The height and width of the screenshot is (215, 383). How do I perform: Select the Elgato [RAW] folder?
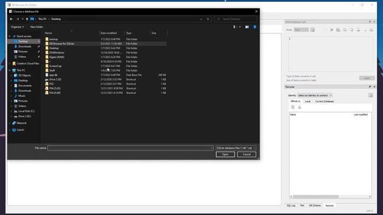point(105,57)
